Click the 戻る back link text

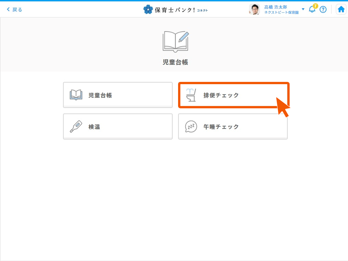[17, 9]
